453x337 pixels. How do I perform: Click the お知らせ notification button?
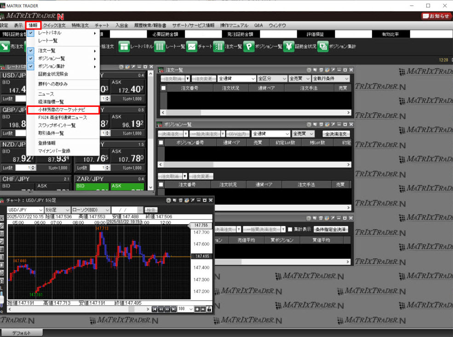tap(436, 16)
